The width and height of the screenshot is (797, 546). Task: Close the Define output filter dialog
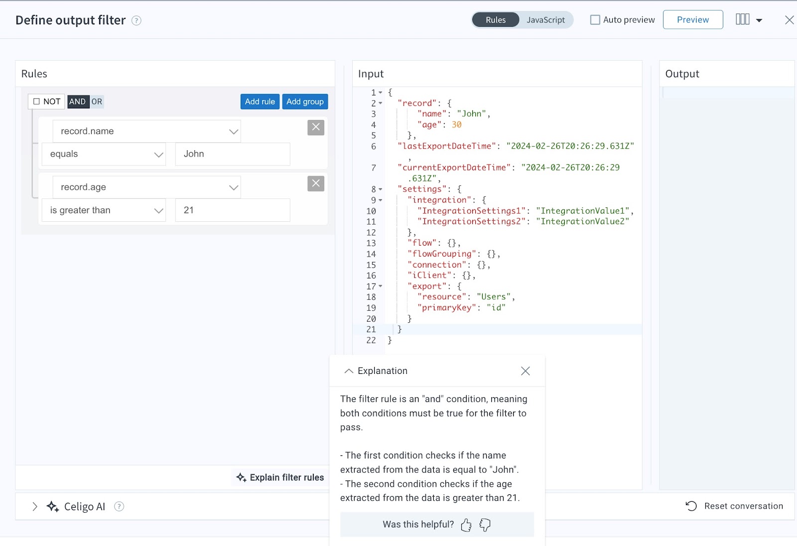[x=789, y=20]
